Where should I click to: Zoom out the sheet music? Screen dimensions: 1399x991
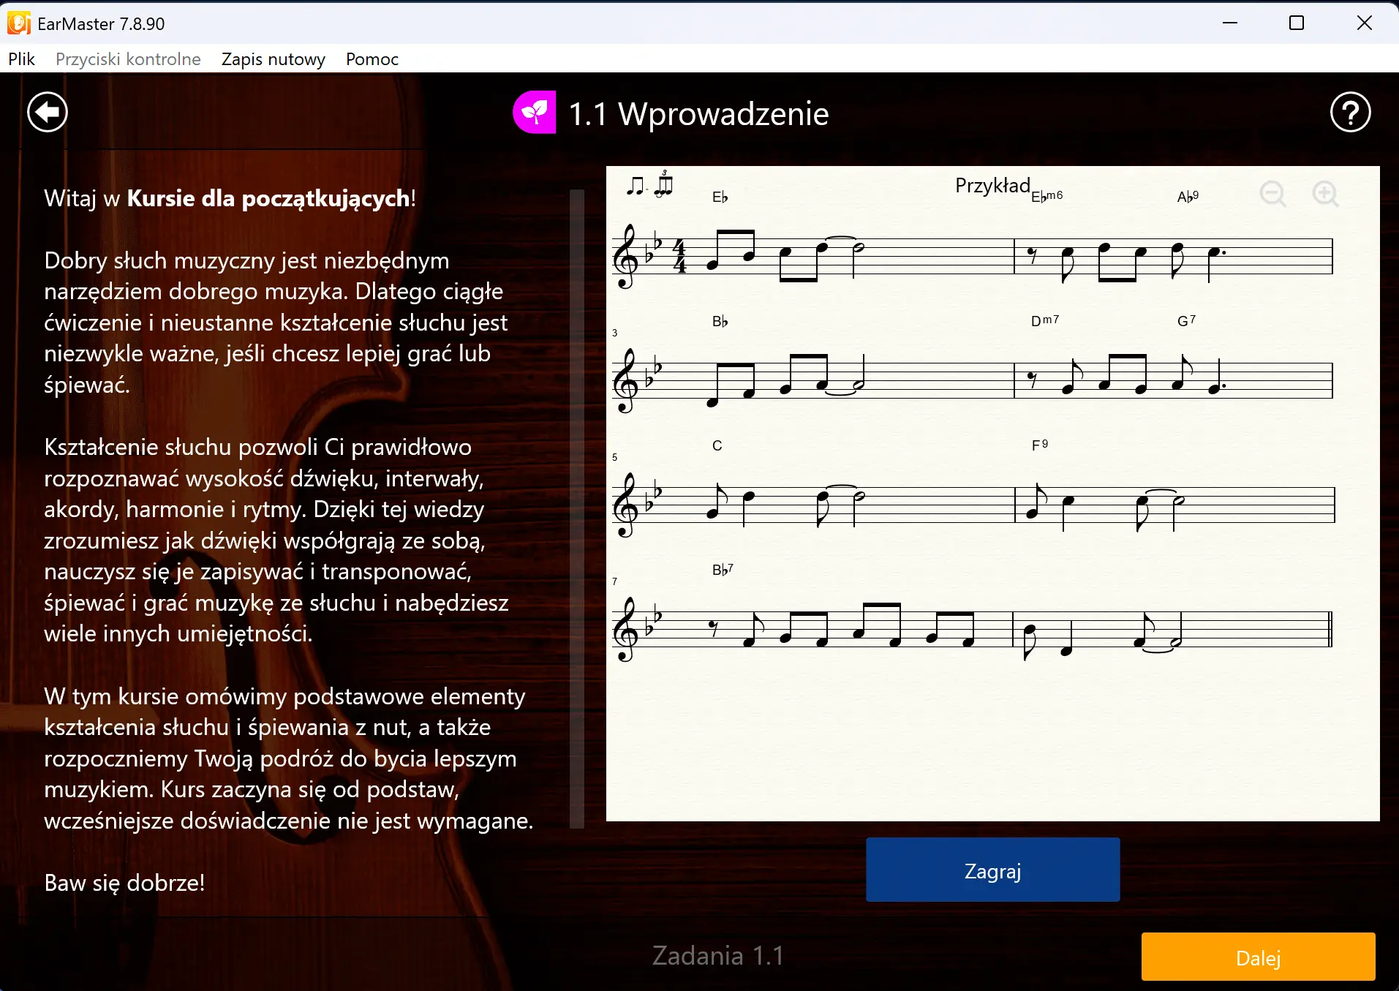(1273, 194)
